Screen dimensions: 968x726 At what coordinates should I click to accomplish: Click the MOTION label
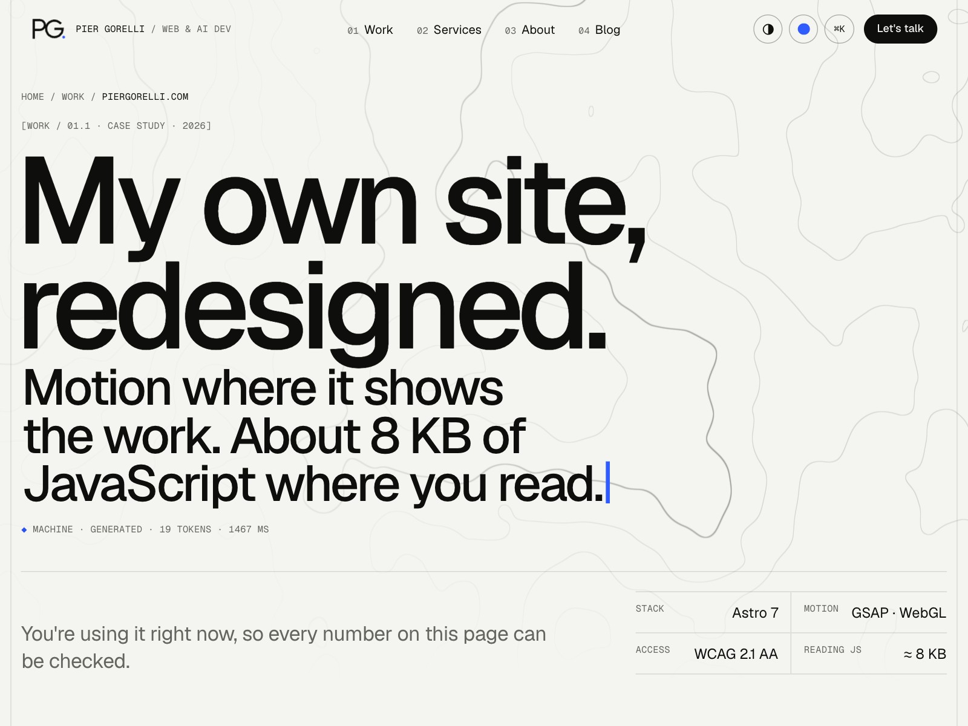coord(821,609)
